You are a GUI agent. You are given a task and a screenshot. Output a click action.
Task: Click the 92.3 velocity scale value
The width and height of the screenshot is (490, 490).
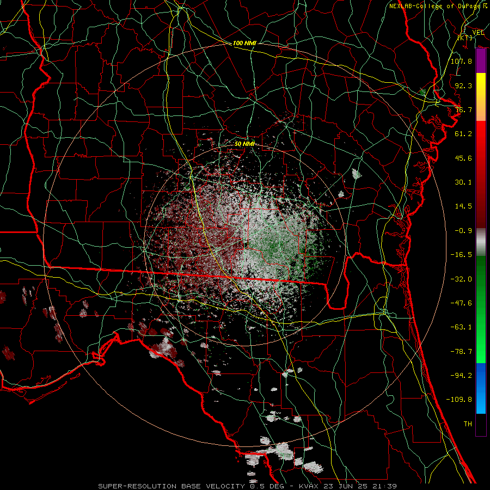coord(463,85)
